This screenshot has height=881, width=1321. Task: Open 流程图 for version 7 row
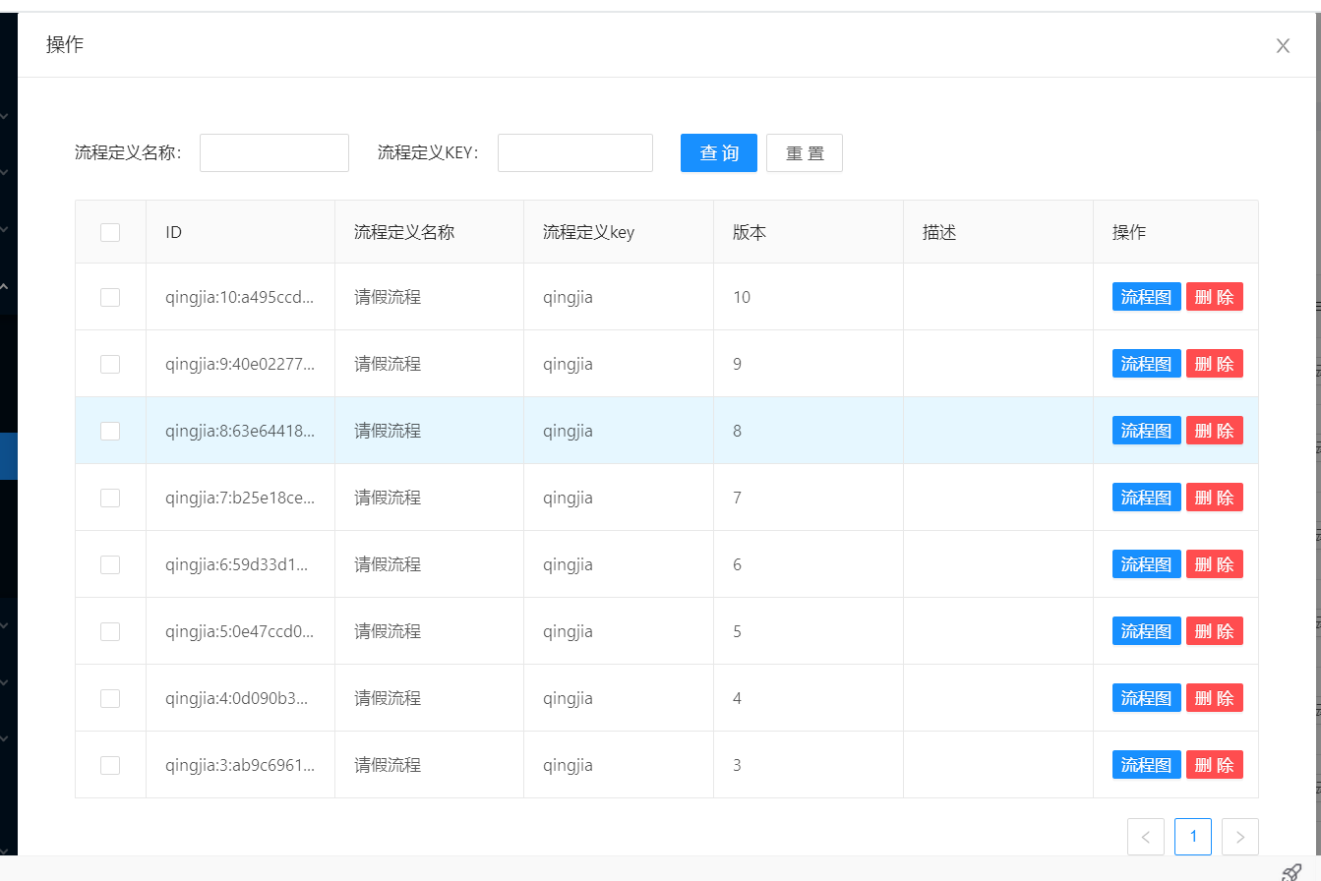[x=1147, y=498]
